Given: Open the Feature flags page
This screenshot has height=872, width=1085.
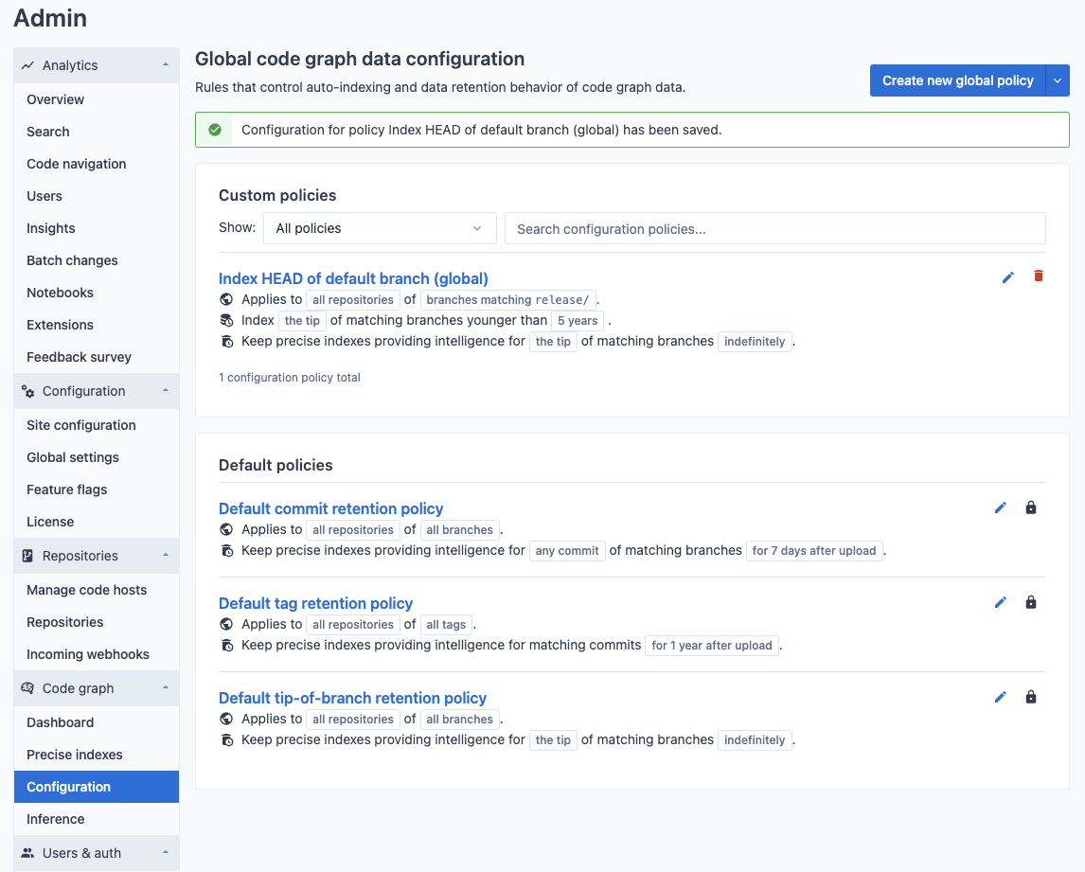Looking at the screenshot, I should tap(67, 489).
